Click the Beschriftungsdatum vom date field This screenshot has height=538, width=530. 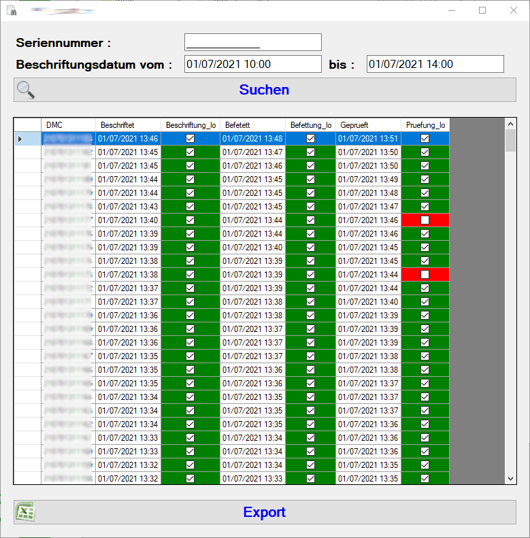(x=252, y=64)
